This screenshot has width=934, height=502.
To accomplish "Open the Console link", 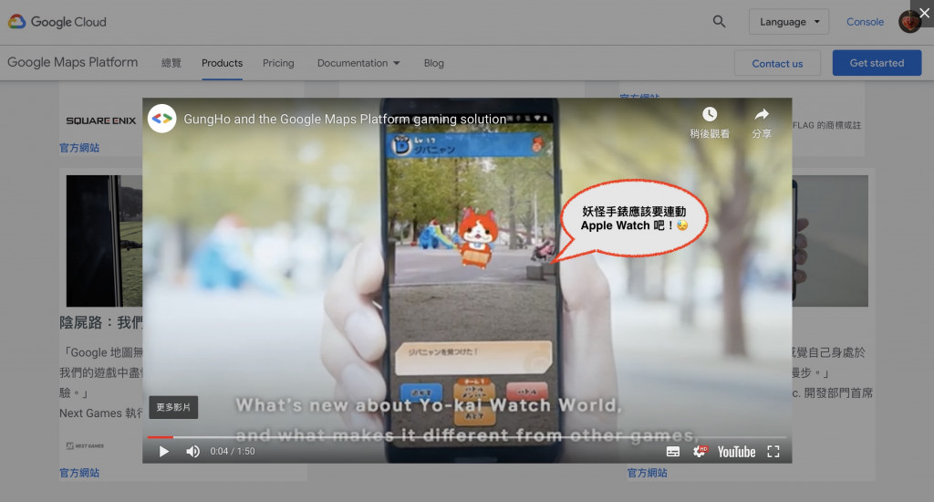I will pos(865,22).
